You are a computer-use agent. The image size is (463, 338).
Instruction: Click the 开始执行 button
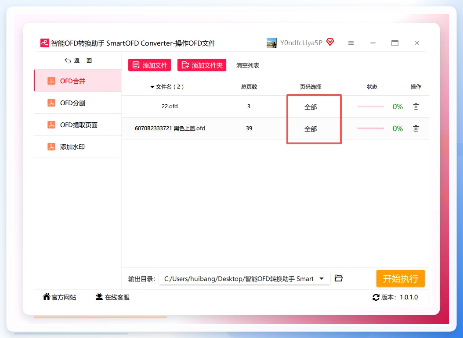click(x=400, y=278)
